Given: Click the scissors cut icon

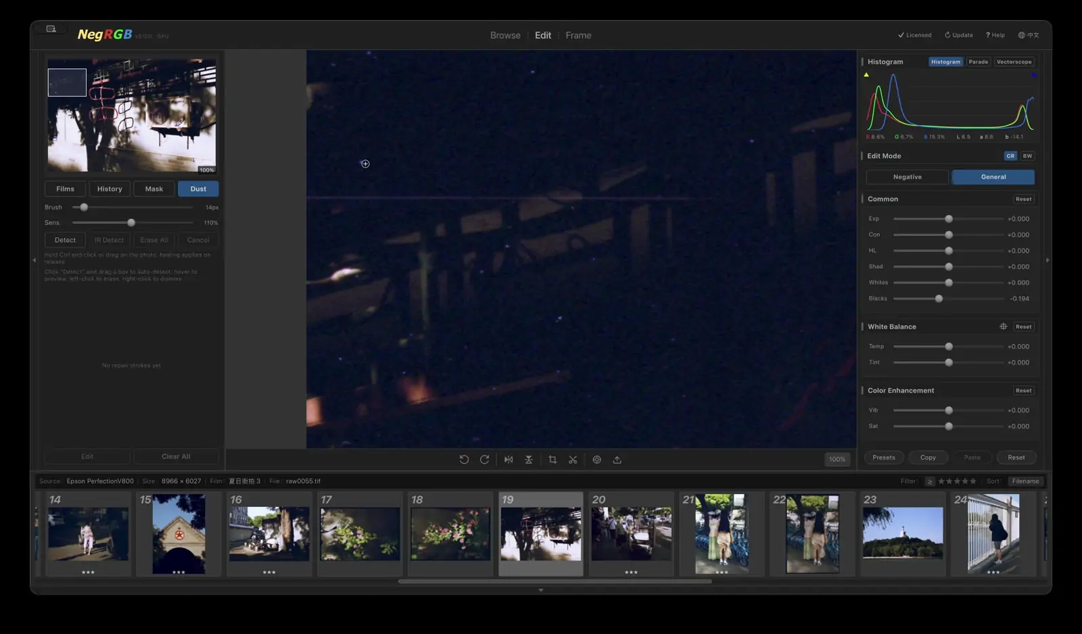Looking at the screenshot, I should (573, 460).
